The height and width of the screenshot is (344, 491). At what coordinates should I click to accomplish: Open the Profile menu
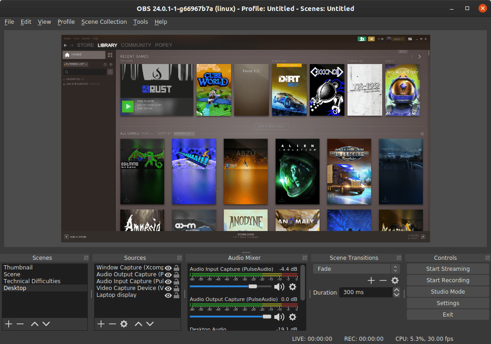pyautogui.click(x=66, y=21)
